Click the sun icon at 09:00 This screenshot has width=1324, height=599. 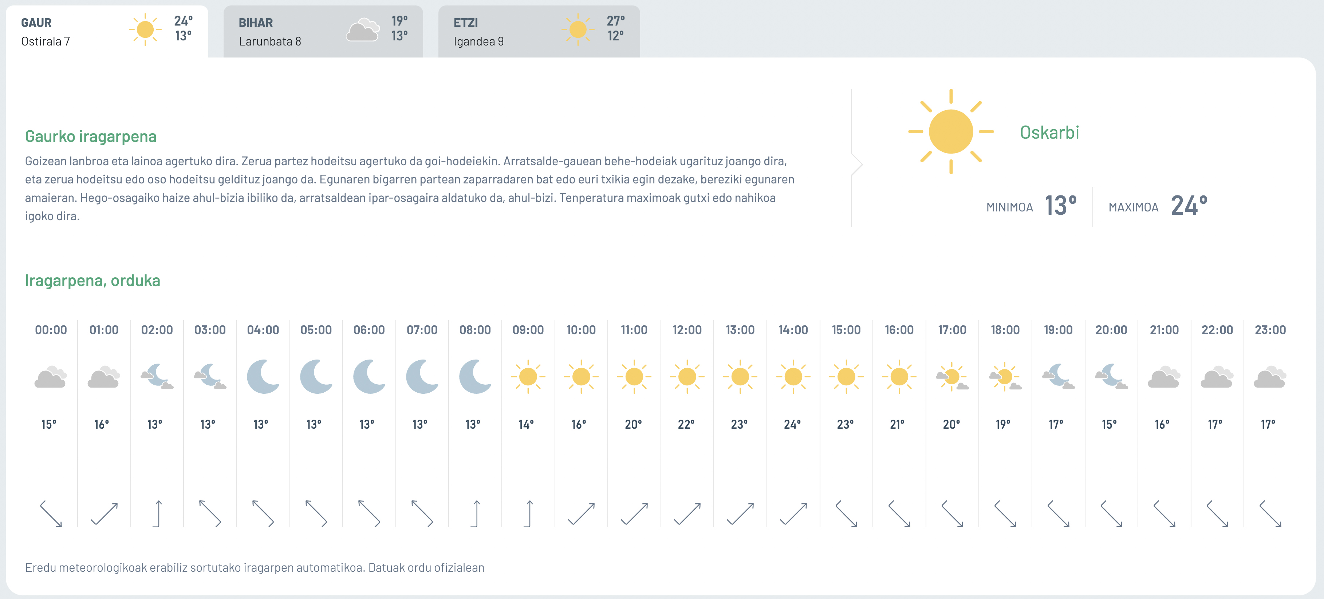pyautogui.click(x=528, y=377)
